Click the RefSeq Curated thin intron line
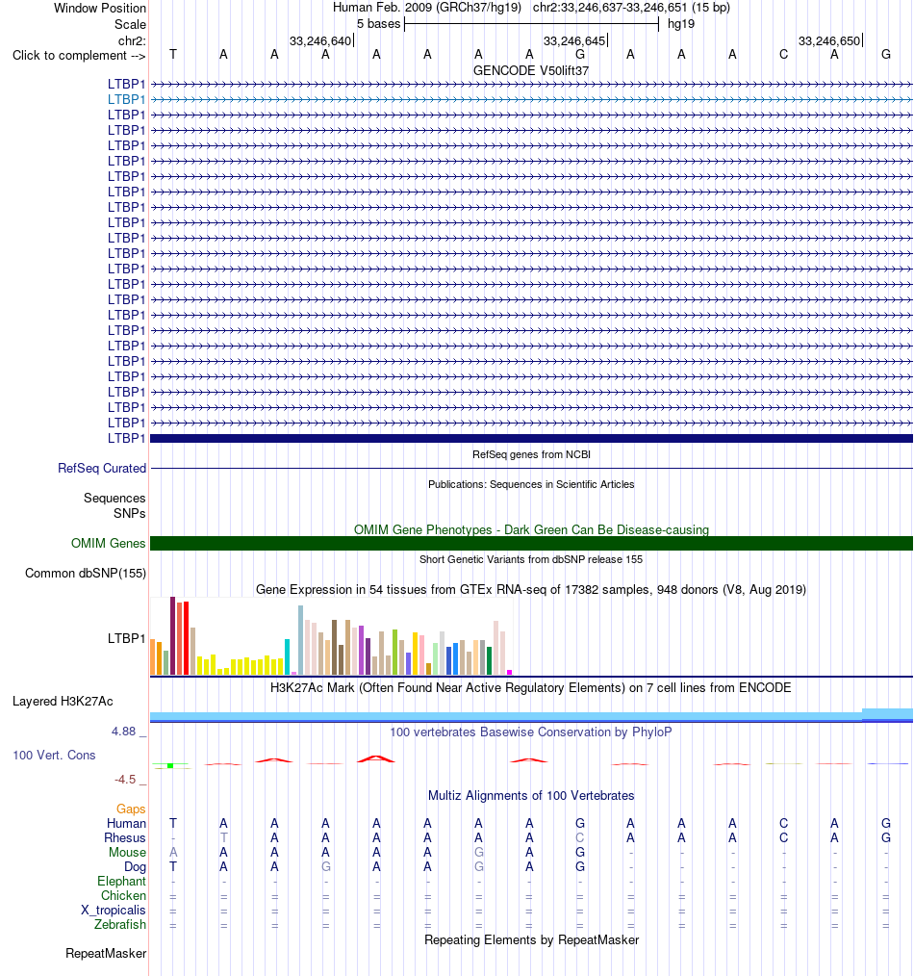Image resolution: width=914 pixels, height=976 pixels. pos(531,468)
